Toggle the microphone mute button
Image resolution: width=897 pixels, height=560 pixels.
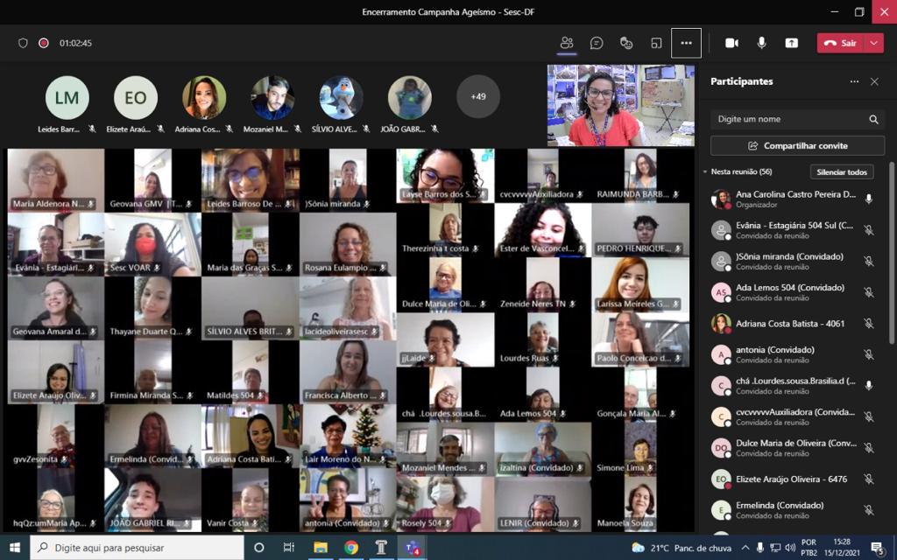[762, 43]
